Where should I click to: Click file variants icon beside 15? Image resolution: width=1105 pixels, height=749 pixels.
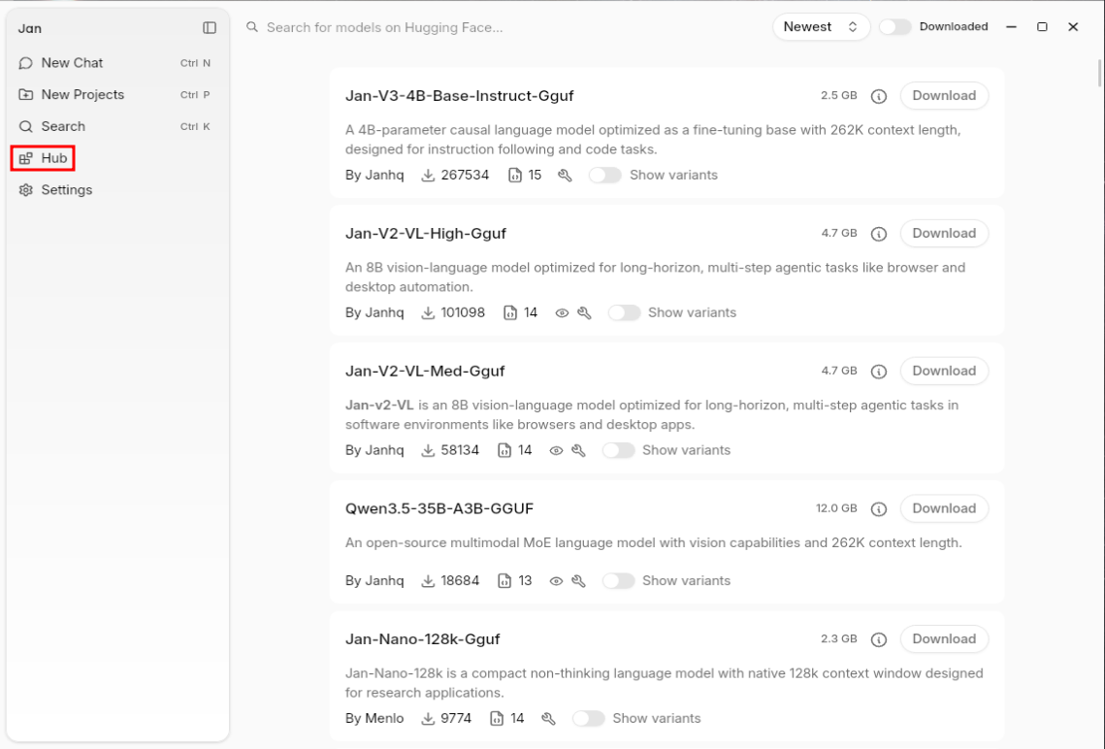pyautogui.click(x=515, y=176)
